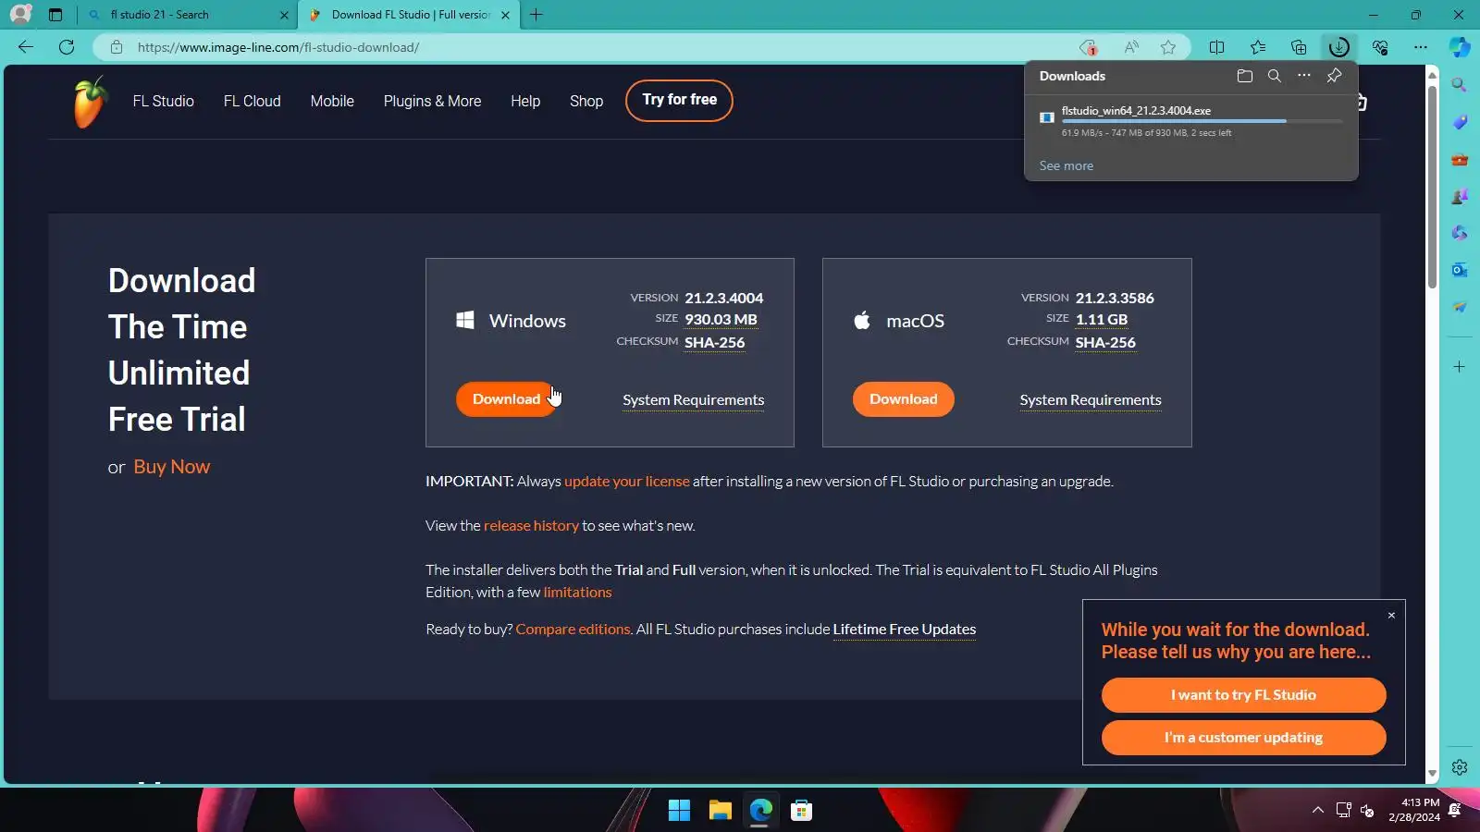Open Browser essentials heart icon
1480x832 pixels.
pyautogui.click(x=1380, y=47)
